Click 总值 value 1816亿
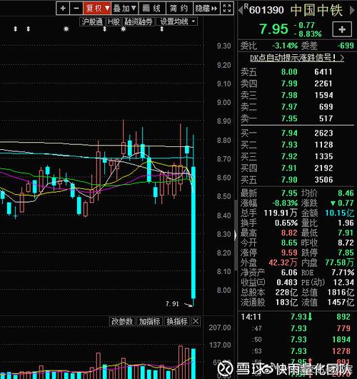 341,292
